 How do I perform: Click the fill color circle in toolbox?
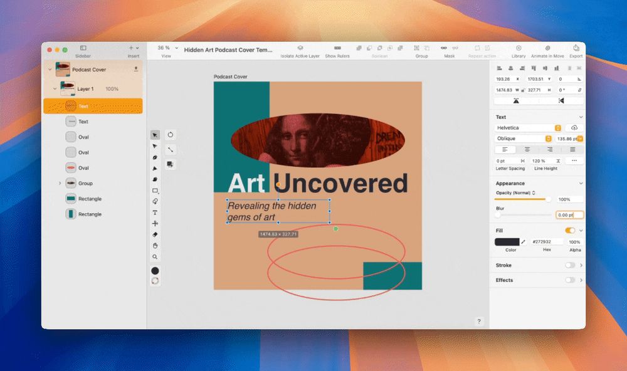click(155, 271)
